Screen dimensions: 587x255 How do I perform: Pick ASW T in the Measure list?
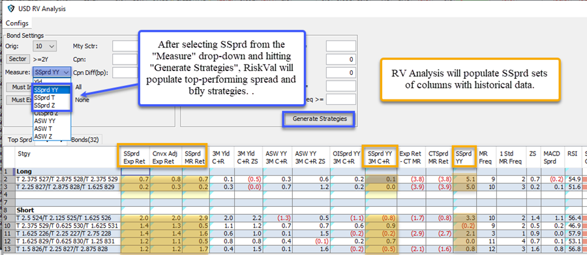[52, 128]
